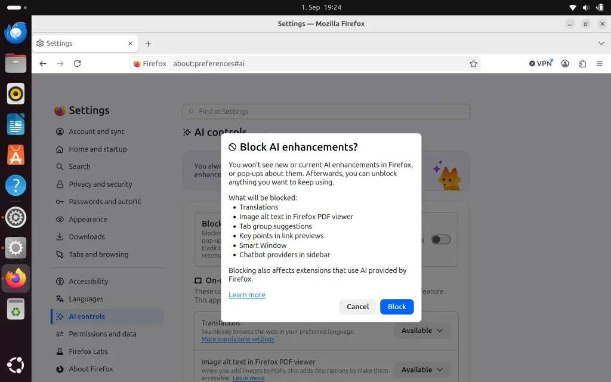This screenshot has width=611, height=382.
Task: Show applications with Ubuntu logo button
Action: point(16,365)
